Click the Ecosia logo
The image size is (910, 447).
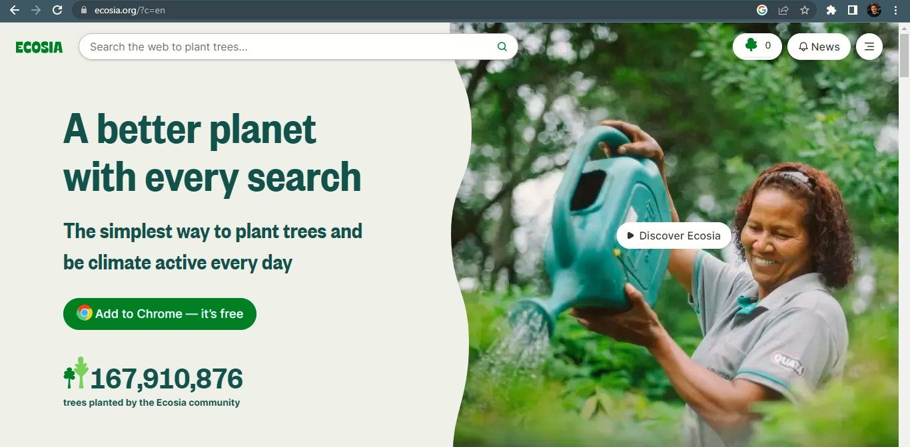[x=39, y=47]
